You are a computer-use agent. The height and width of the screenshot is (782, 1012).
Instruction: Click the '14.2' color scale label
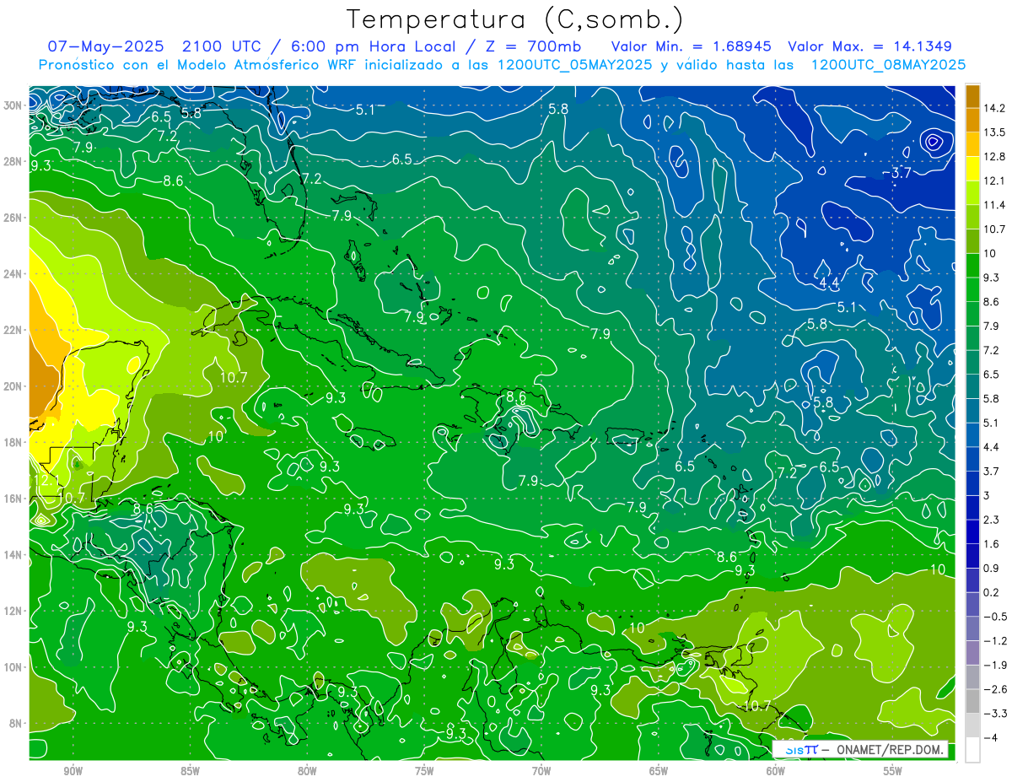(996, 108)
